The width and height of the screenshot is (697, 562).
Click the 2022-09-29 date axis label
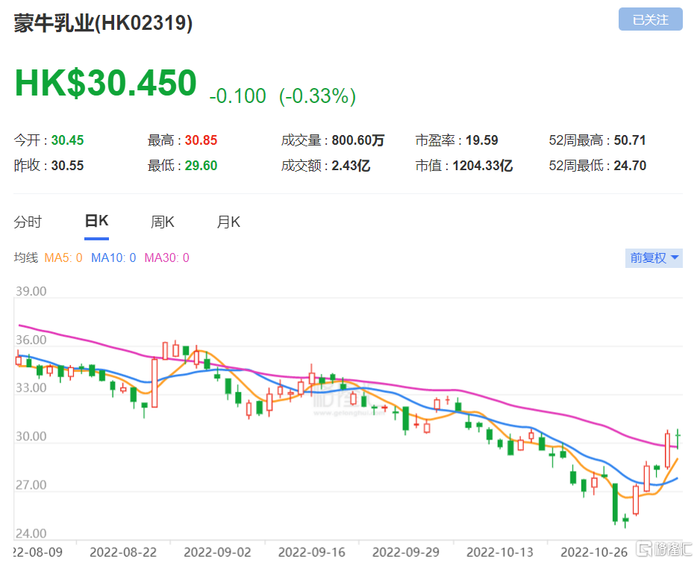pyautogui.click(x=406, y=552)
